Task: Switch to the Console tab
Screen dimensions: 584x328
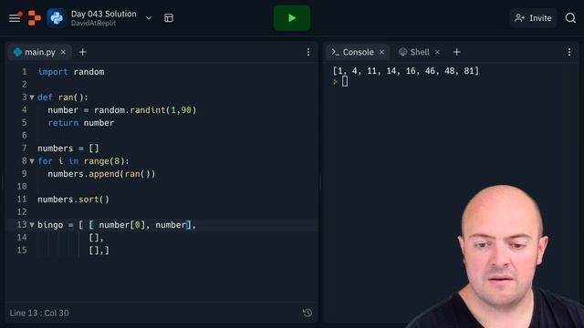Action: 358,52
